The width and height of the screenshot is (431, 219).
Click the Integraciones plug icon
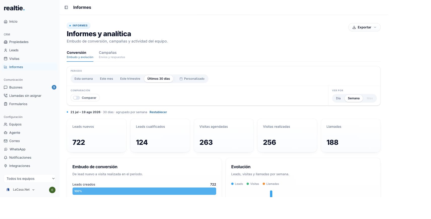click(6, 166)
